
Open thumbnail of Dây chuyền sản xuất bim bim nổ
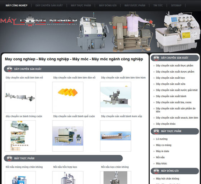pos(20,97)
